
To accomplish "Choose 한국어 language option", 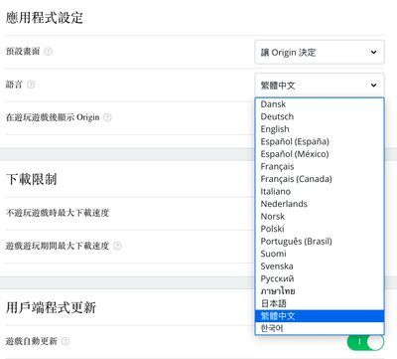I will click(x=320, y=328).
